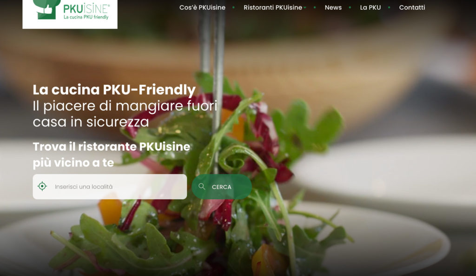
Task: Expand the Ristoranti PKUisine dropdown arrow
Action: point(305,8)
